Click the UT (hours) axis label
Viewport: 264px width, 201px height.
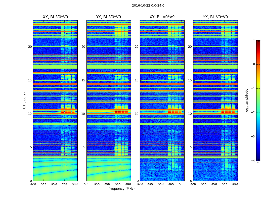24,100
